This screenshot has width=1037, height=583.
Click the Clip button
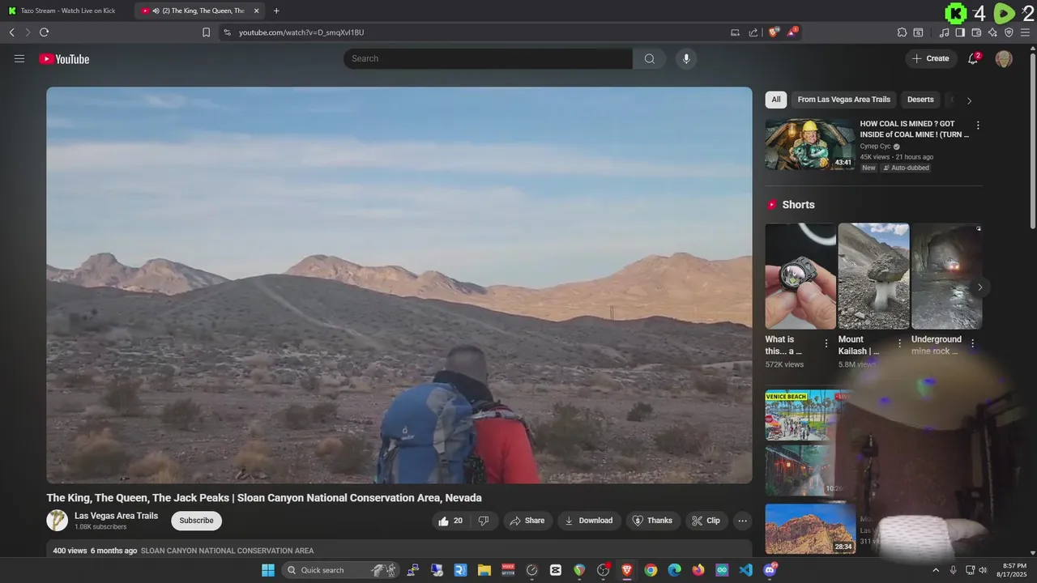tap(706, 521)
